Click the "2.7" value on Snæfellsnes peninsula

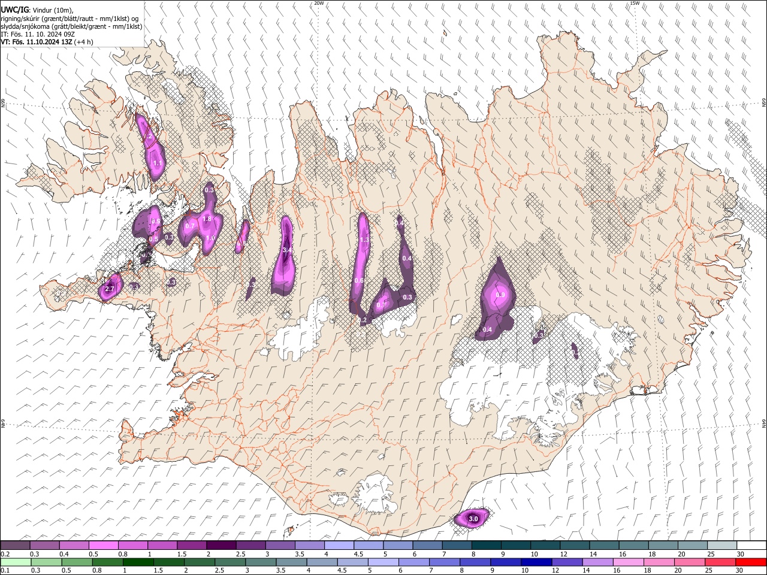click(109, 289)
